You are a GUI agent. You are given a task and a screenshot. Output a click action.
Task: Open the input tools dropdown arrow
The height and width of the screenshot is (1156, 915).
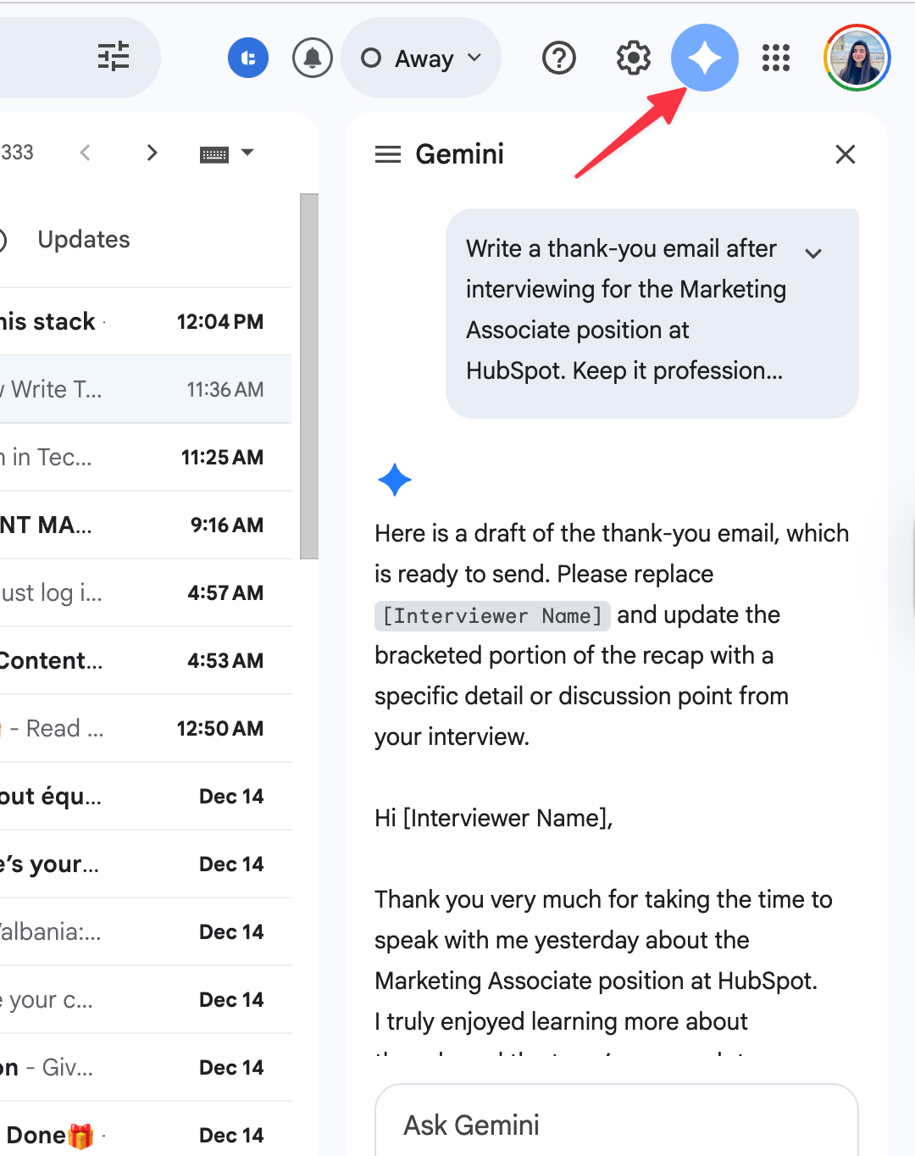pyautogui.click(x=247, y=153)
